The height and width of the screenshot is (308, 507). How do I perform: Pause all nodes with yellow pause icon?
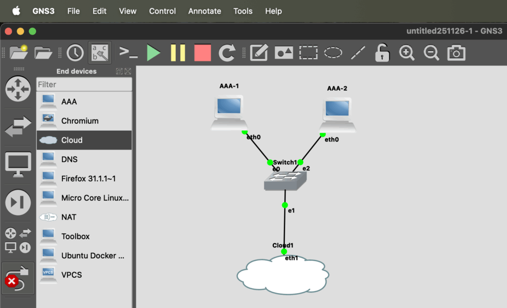pos(178,52)
